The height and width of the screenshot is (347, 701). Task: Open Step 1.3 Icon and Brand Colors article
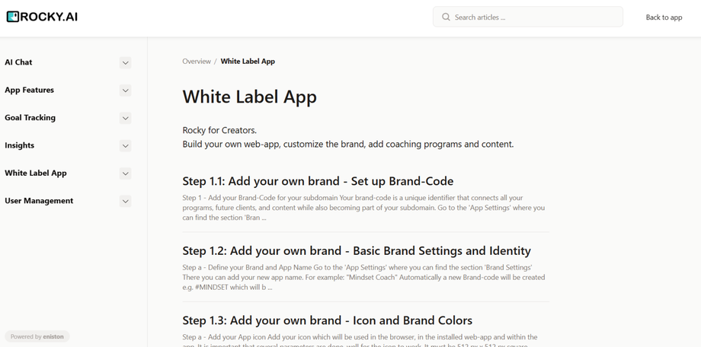[327, 320]
